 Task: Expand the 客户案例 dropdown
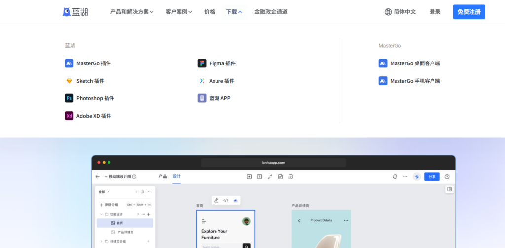[179, 12]
